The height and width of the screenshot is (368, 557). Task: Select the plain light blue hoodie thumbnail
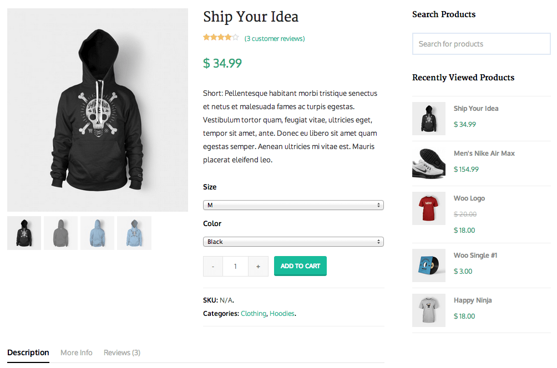click(97, 233)
